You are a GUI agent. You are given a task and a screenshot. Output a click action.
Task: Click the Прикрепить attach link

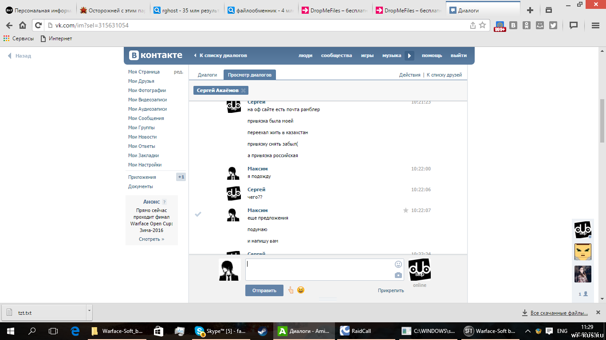(391, 290)
